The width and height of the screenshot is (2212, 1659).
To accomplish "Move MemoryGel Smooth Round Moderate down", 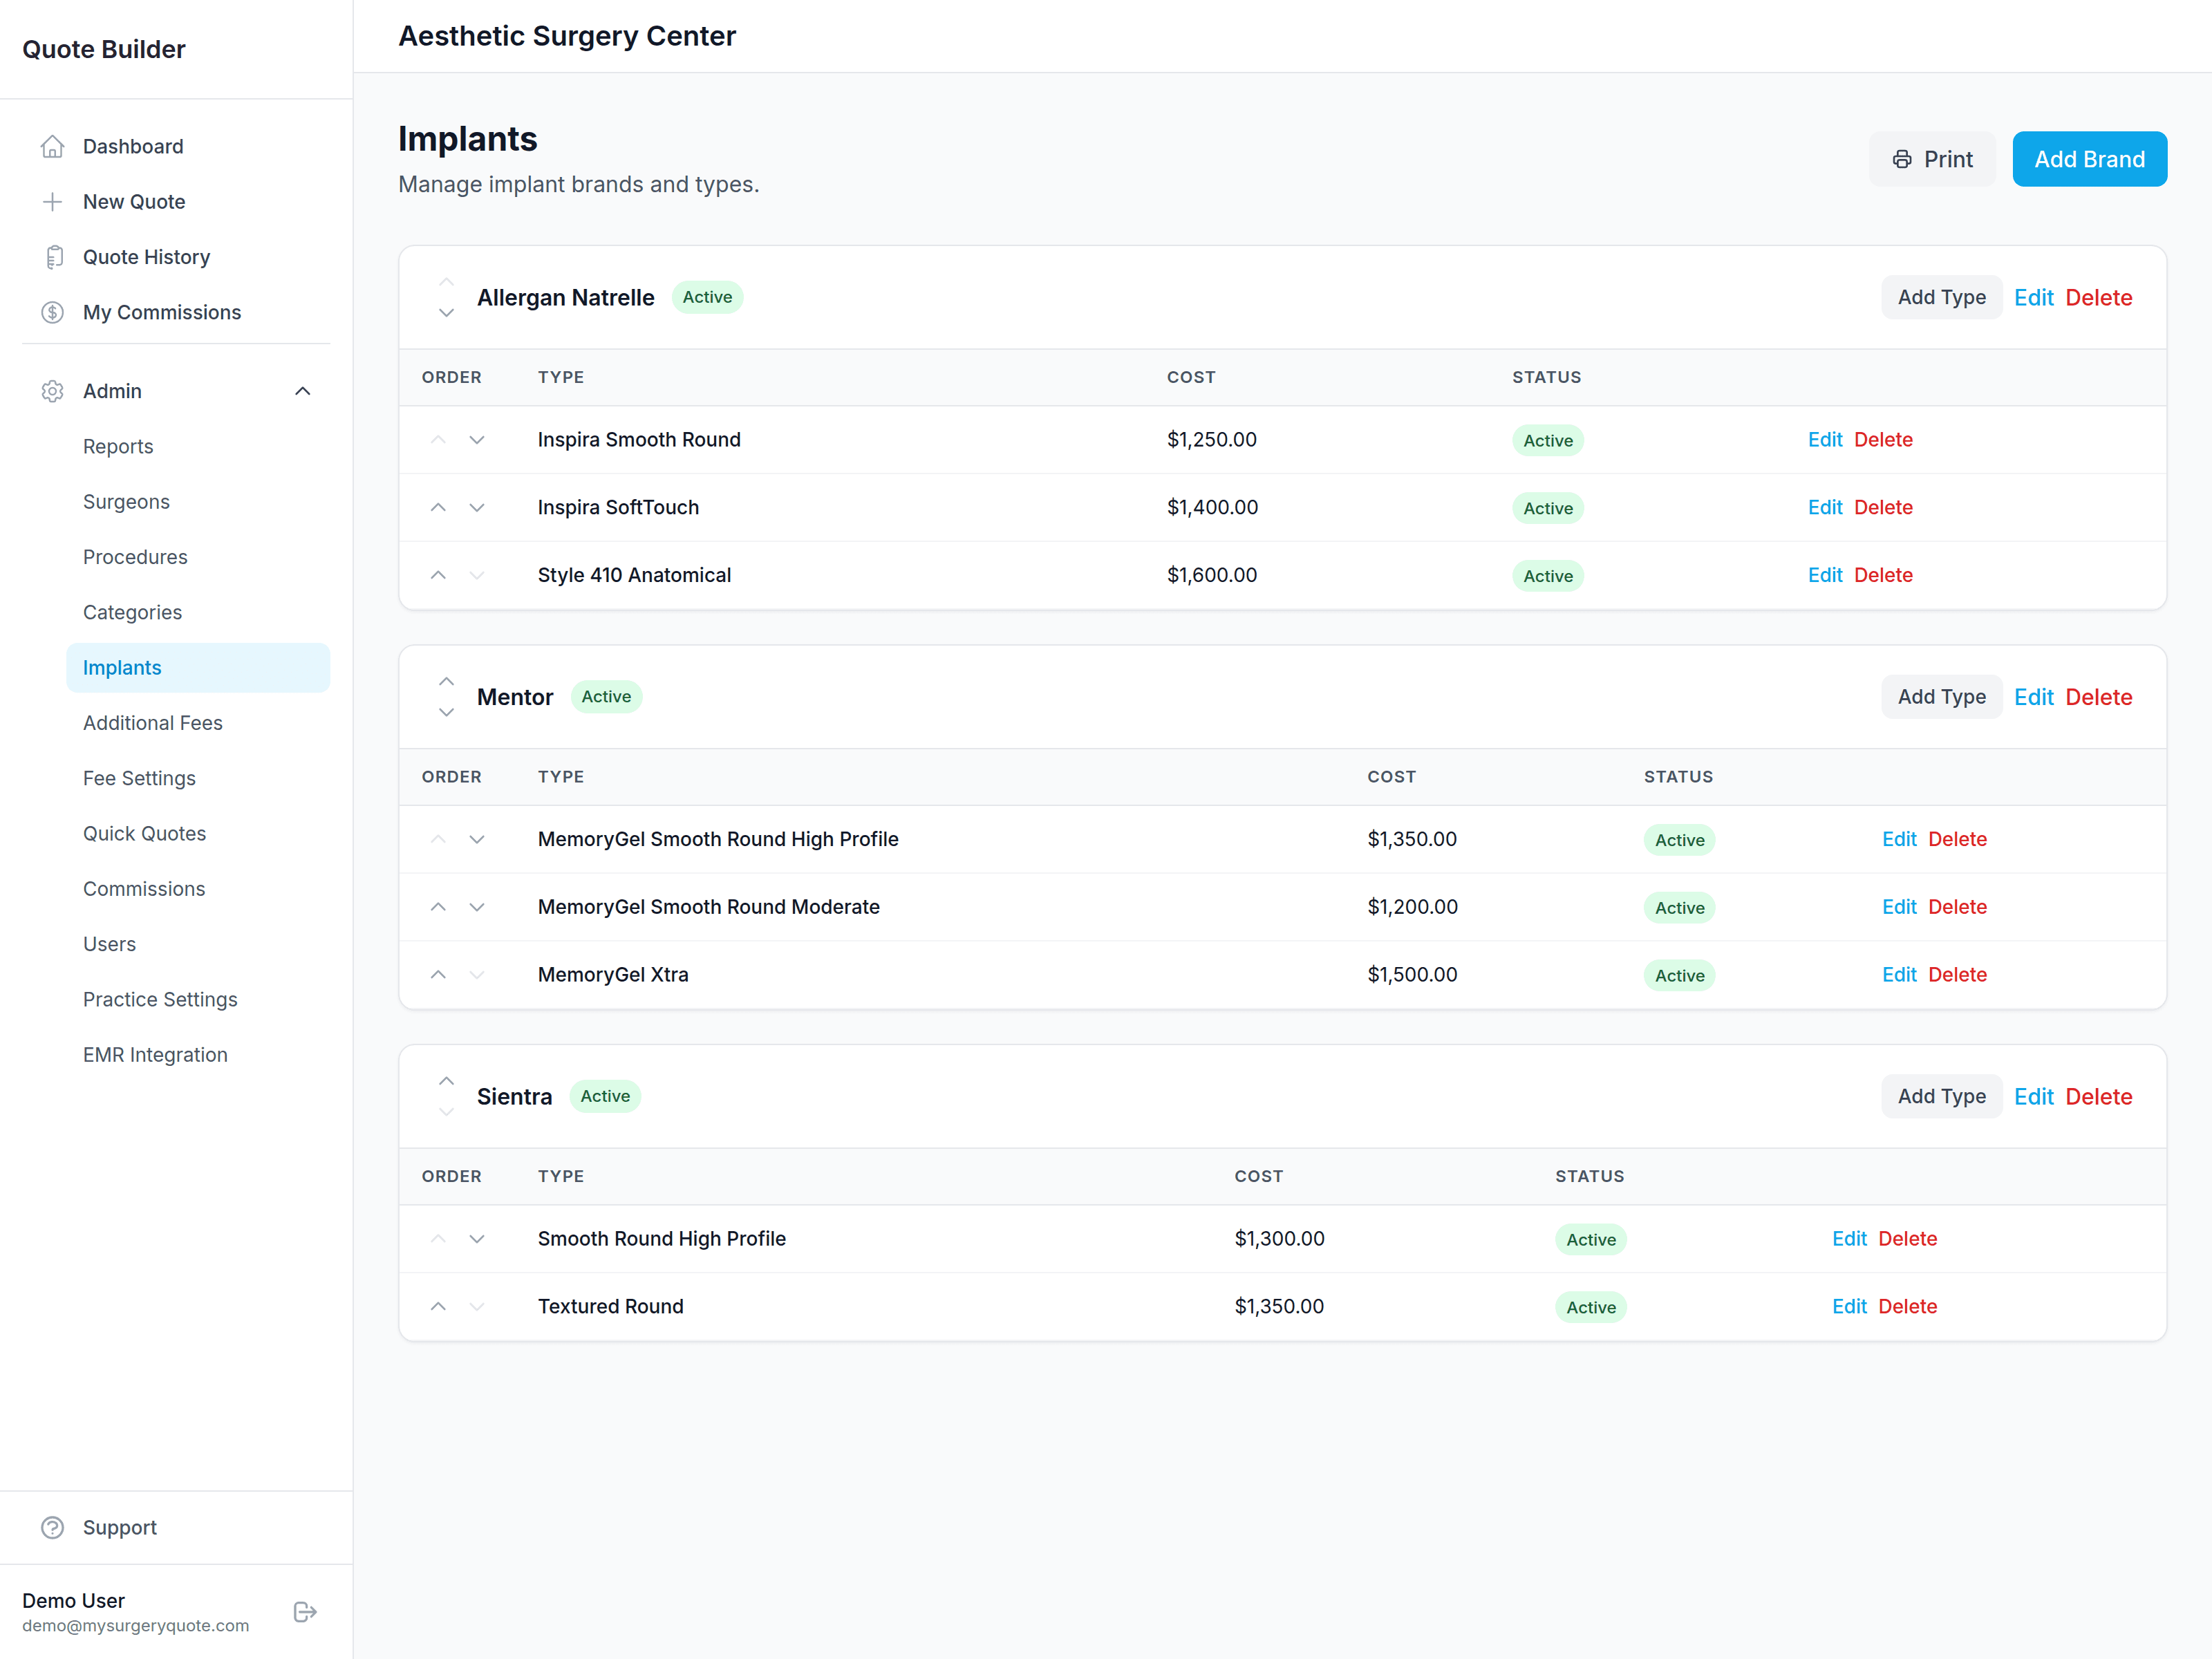I will click(x=477, y=907).
